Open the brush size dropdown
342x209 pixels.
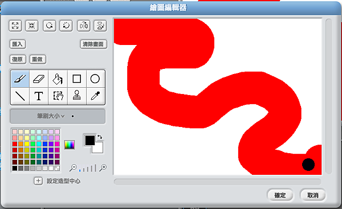coord(58,116)
